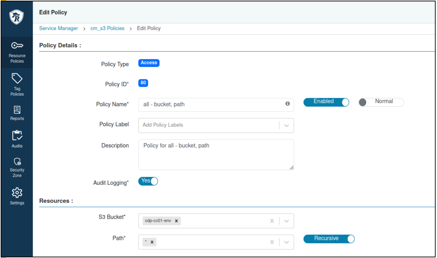Toggle the Normal override switch
Screen dimensions: 437x258
click(x=381, y=102)
